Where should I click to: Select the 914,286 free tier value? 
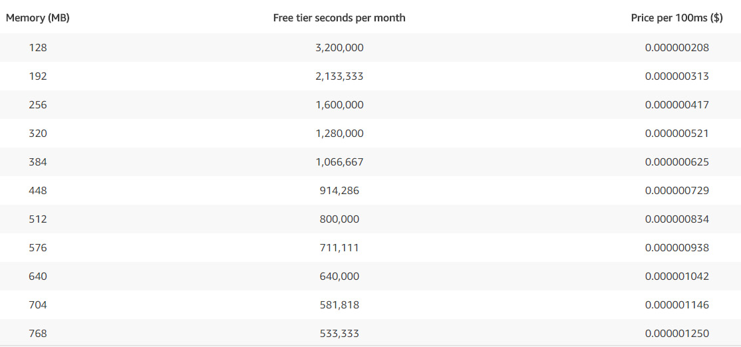tap(339, 191)
